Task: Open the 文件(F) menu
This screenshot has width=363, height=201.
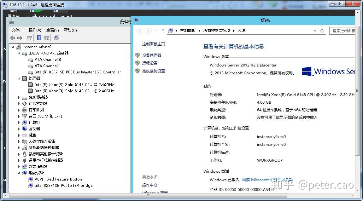Action: (x=18, y=30)
